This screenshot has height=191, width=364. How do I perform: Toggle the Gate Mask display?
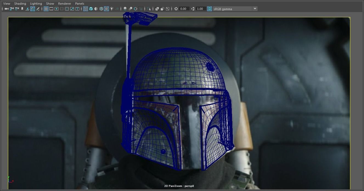point(62,9)
